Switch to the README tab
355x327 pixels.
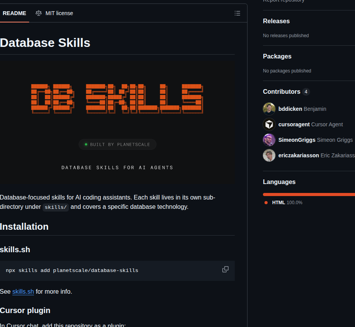point(14,13)
